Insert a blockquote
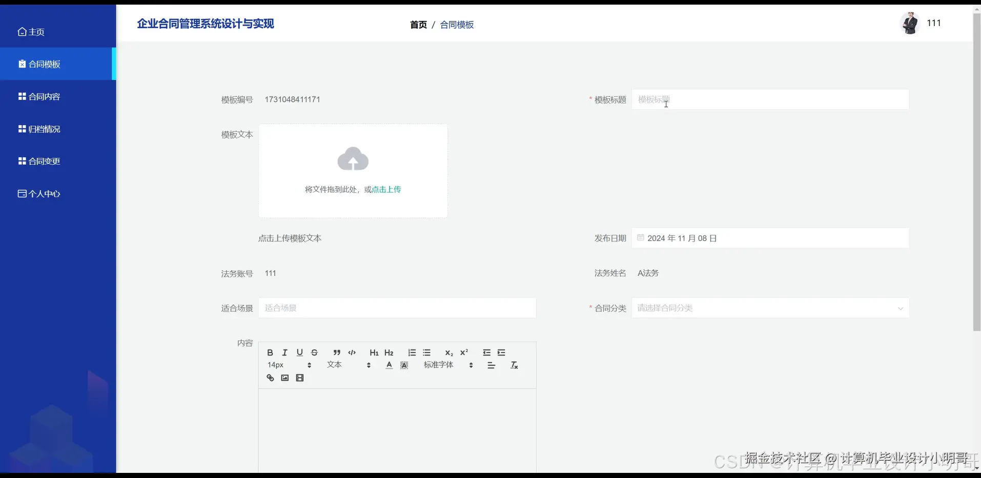981x478 pixels. coord(337,353)
